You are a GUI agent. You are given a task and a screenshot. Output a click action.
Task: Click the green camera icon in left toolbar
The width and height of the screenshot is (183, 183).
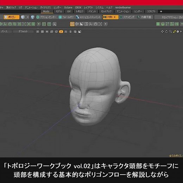click(x=10, y=24)
